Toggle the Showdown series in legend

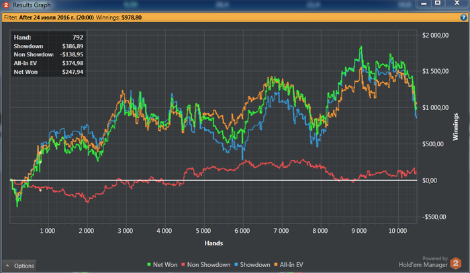coord(254,265)
